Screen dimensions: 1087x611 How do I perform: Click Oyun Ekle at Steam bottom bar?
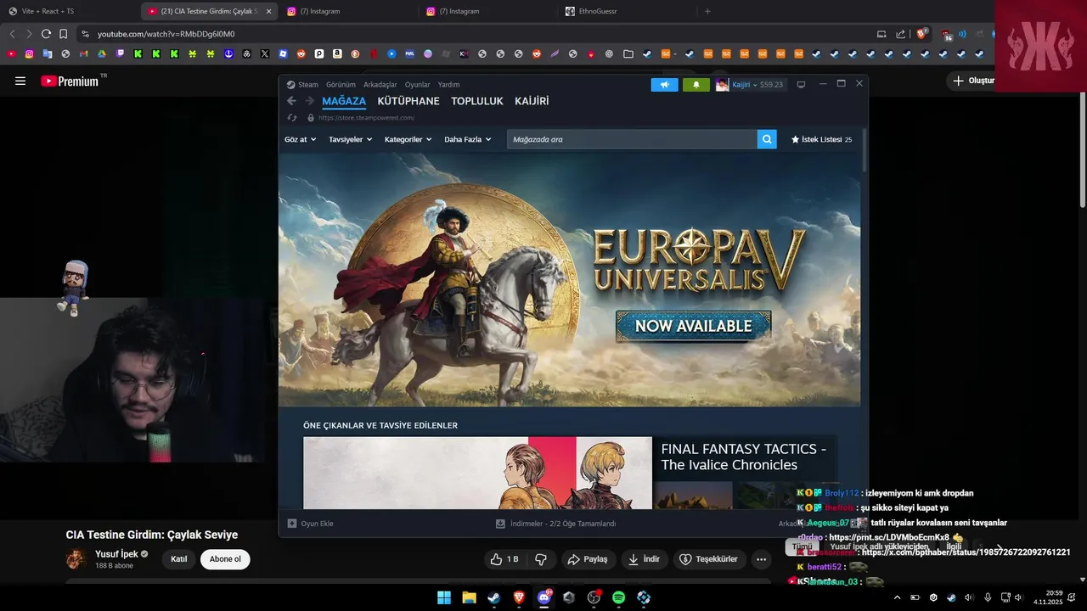pyautogui.click(x=310, y=524)
